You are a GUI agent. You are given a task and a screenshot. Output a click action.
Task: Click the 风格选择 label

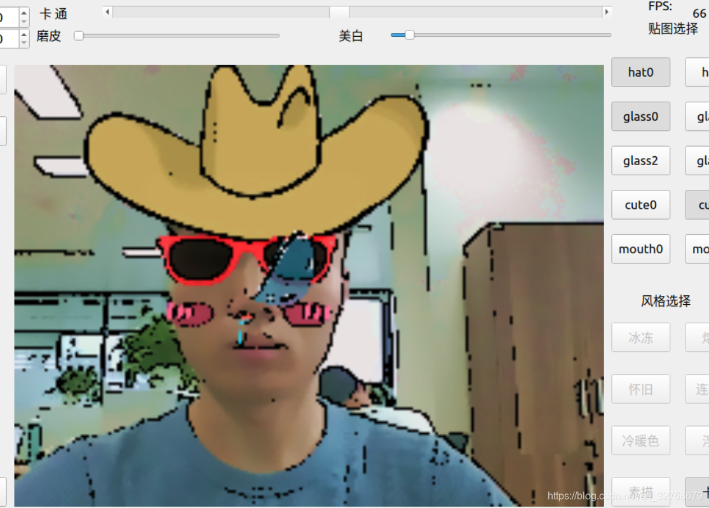point(666,301)
